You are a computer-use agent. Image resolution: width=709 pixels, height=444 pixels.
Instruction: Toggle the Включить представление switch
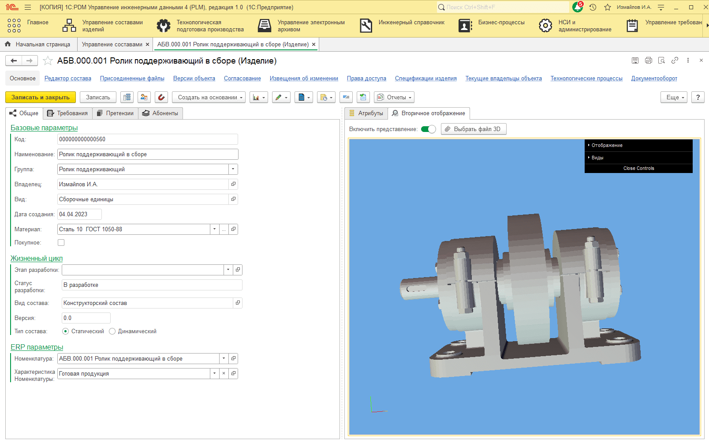pyautogui.click(x=428, y=129)
